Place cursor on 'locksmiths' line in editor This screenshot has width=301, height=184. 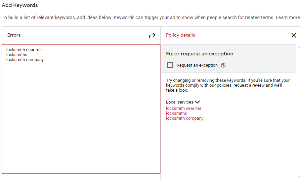pyautogui.click(x=17, y=54)
